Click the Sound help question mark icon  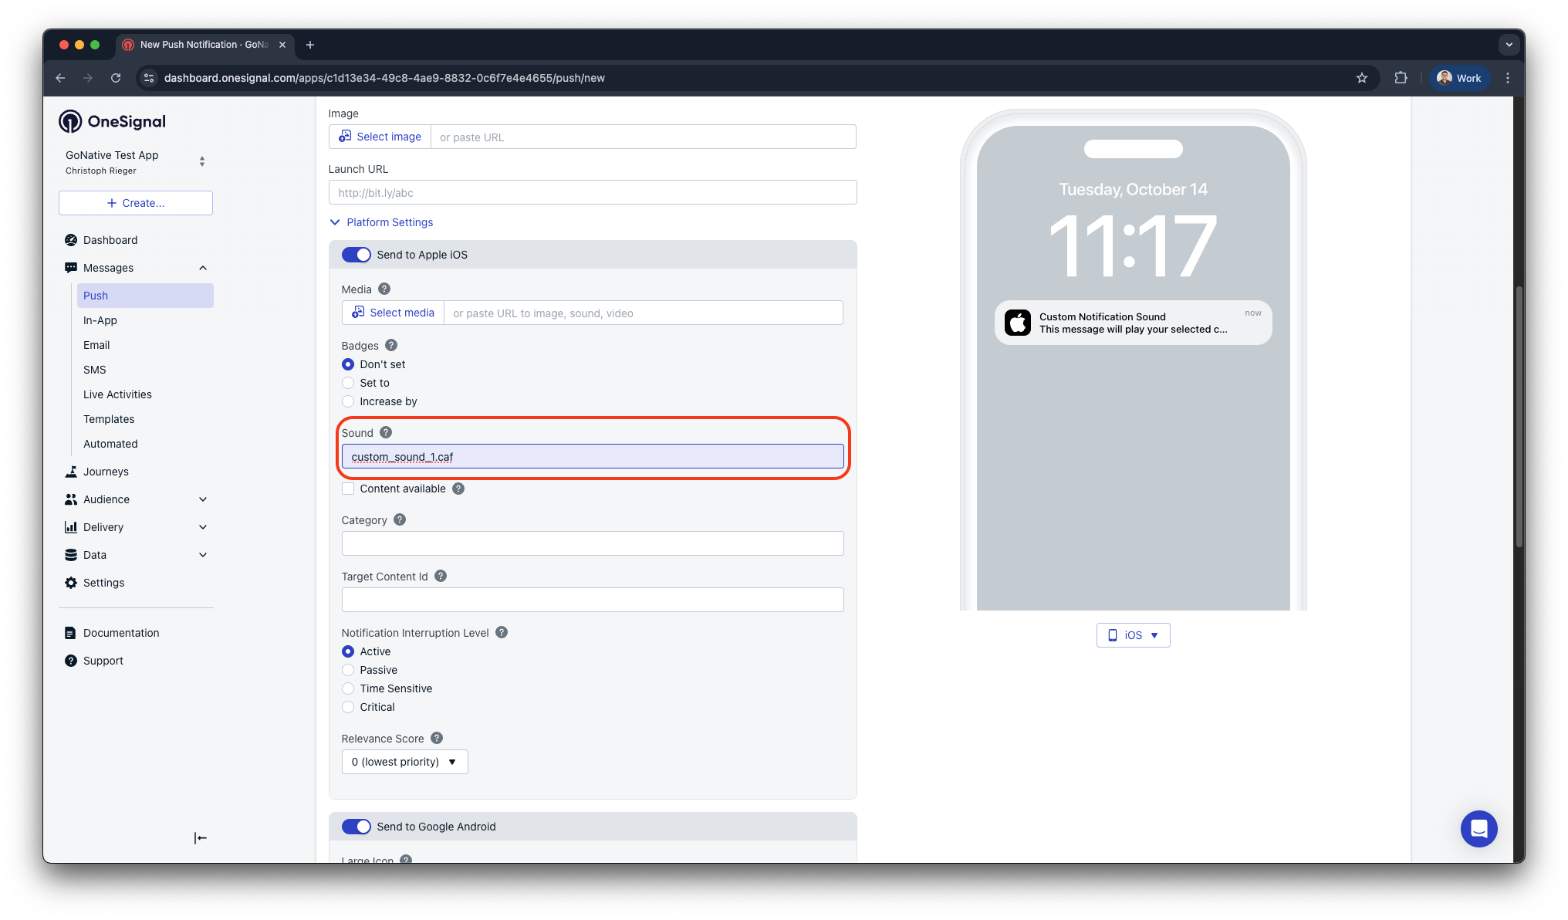point(386,433)
